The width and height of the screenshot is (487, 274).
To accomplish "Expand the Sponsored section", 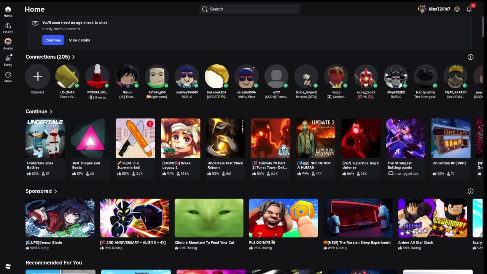I will click(41, 191).
